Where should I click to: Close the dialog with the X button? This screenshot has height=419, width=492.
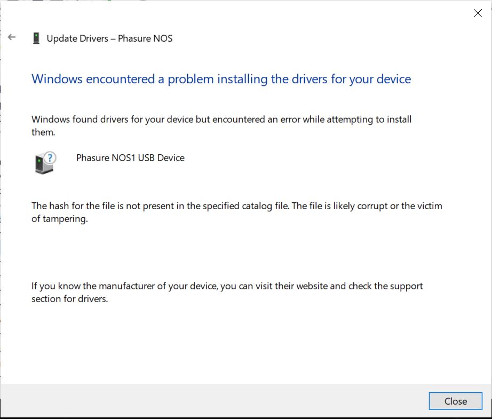coord(478,13)
